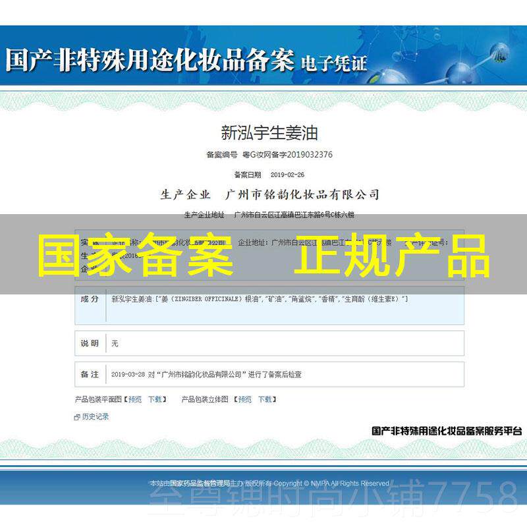Click the 说明 value 无
The image size is (527, 527).
[115, 343]
